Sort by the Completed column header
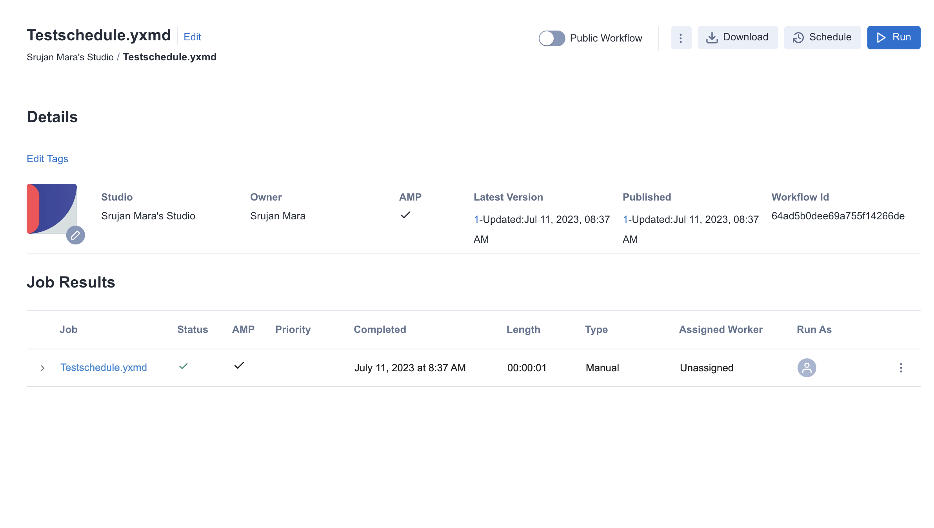The height and width of the screenshot is (528, 934). [x=380, y=329]
